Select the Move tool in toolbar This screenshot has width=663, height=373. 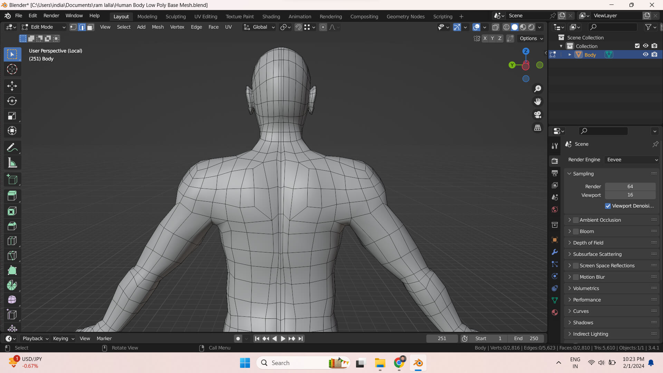12,86
